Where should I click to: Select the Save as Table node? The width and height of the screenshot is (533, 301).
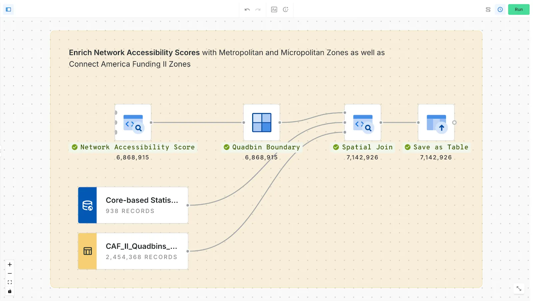click(x=436, y=123)
